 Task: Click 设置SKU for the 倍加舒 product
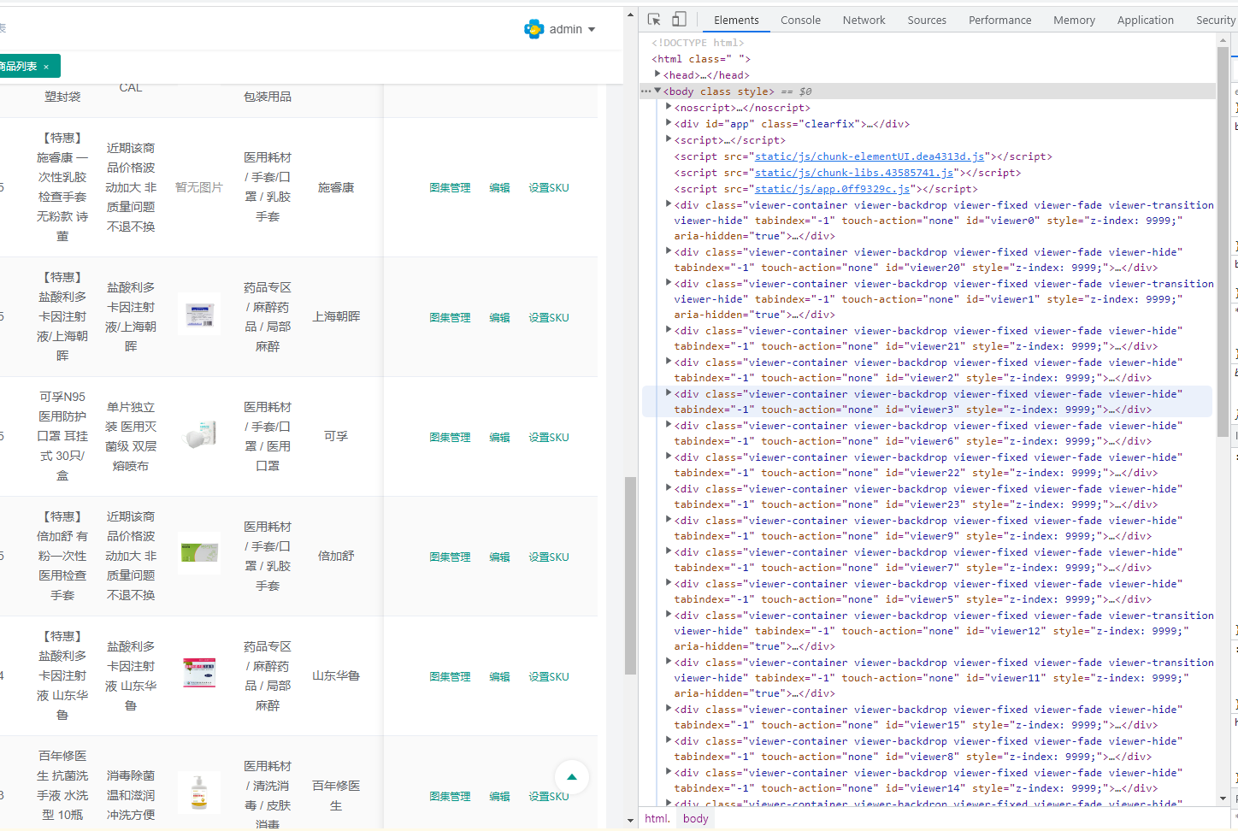(548, 557)
